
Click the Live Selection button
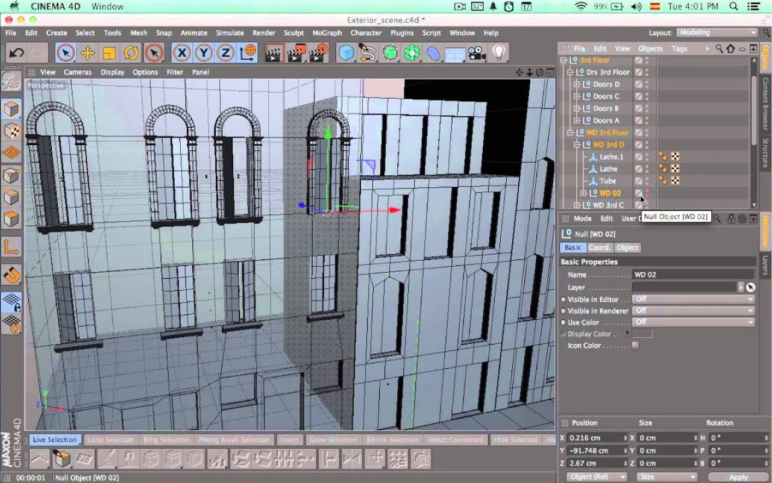55,440
